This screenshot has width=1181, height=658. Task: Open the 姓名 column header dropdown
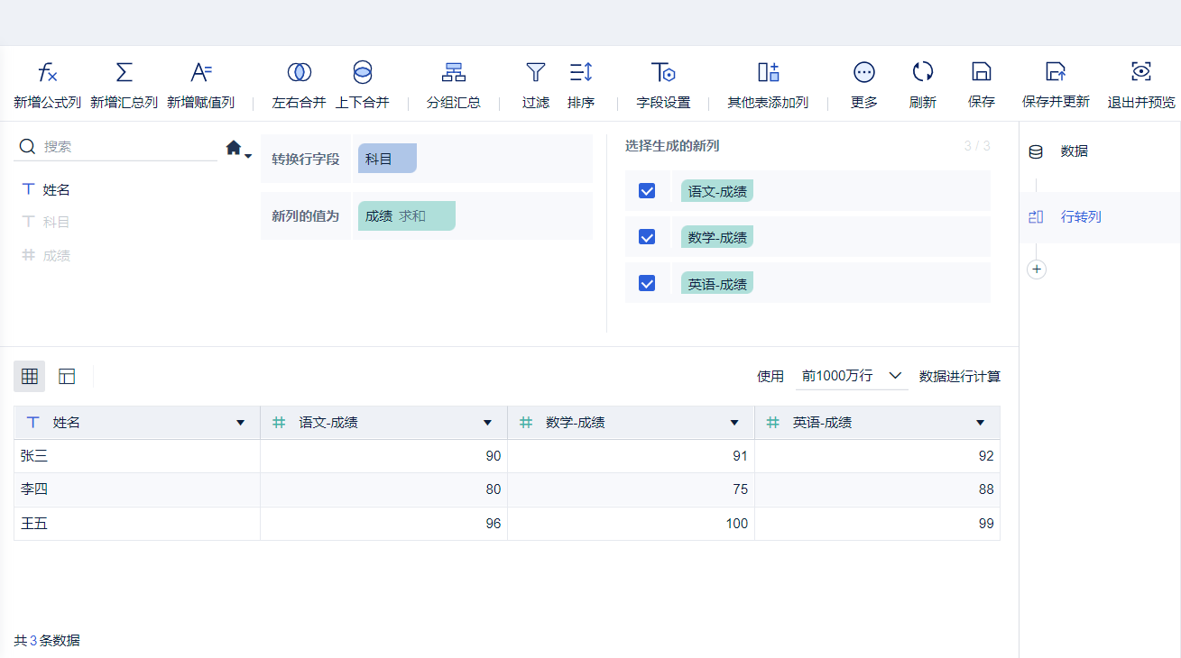[x=240, y=423]
